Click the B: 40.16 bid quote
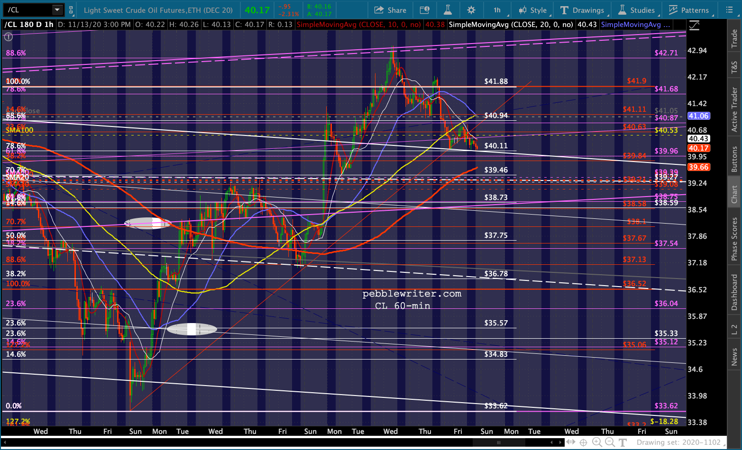The height and width of the screenshot is (450, 742). (x=319, y=7)
